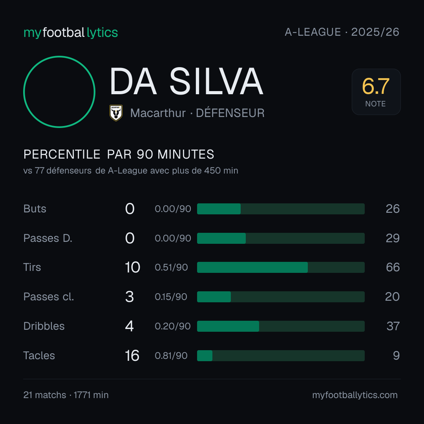Click the Tacles percentile bar

tap(281, 356)
